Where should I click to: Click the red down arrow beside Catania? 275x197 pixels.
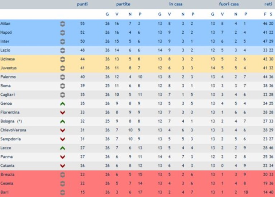pyautogui.click(x=63, y=166)
